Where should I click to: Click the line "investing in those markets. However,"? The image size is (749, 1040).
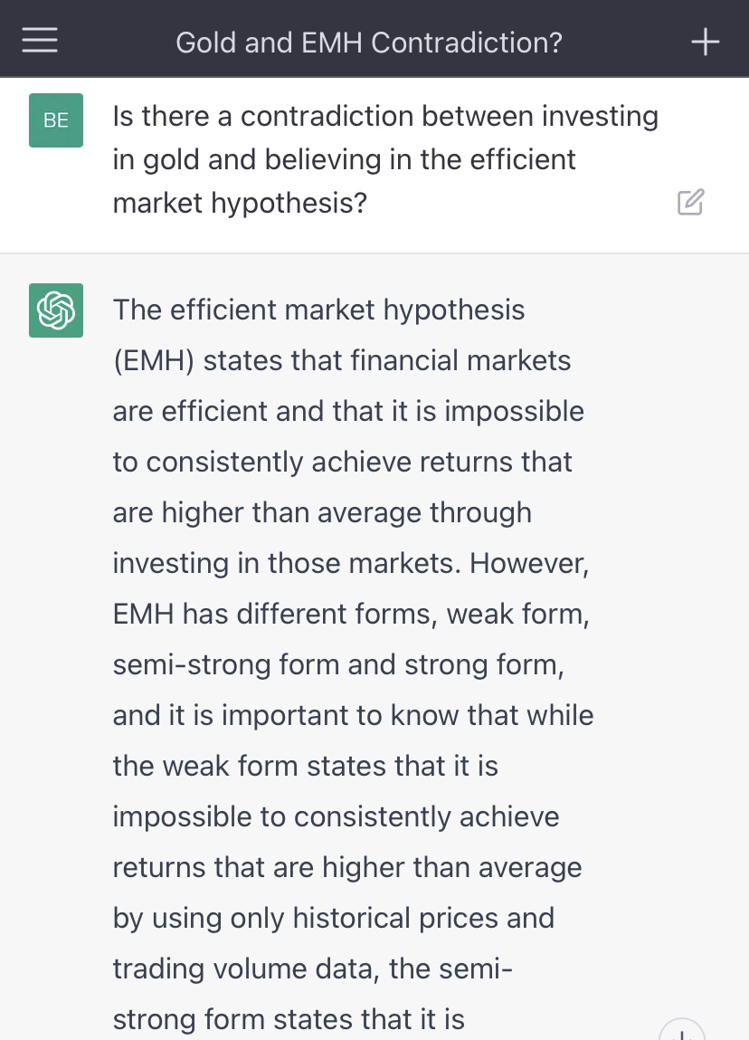tap(351, 563)
